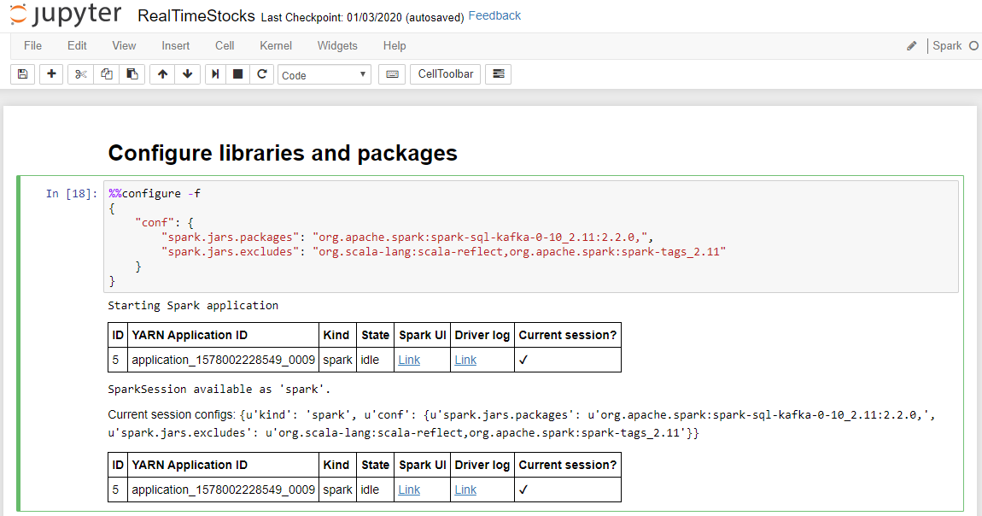Open the Code cell-type dropdown
The height and width of the screenshot is (516, 982).
324,74
